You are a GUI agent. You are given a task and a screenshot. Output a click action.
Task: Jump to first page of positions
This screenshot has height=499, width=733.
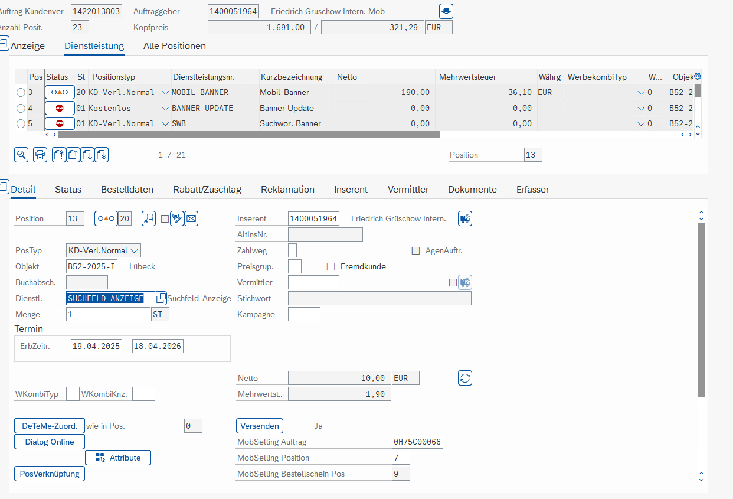[x=59, y=155]
